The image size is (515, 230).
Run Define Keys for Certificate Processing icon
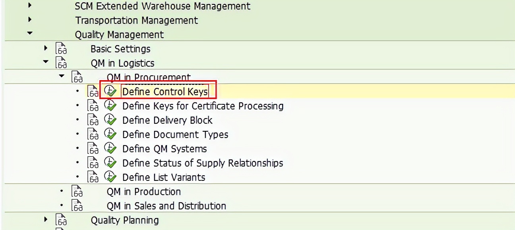coord(110,106)
